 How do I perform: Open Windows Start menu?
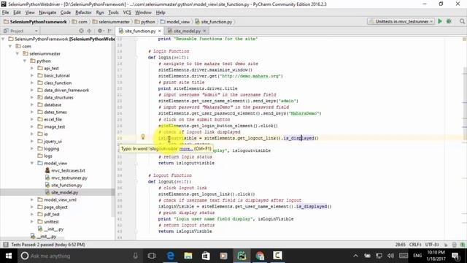(8, 256)
